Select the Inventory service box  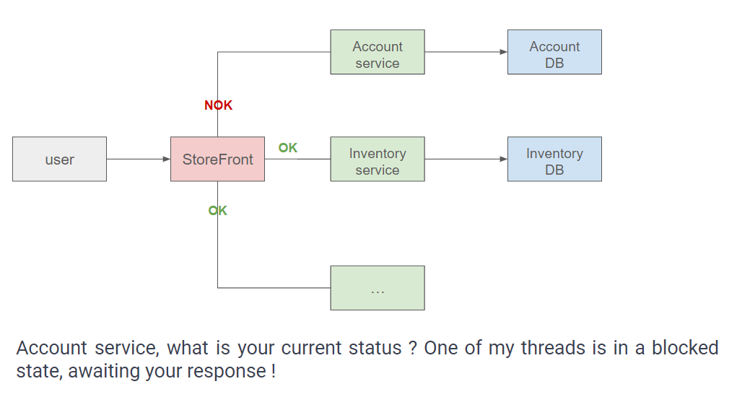[x=378, y=160]
